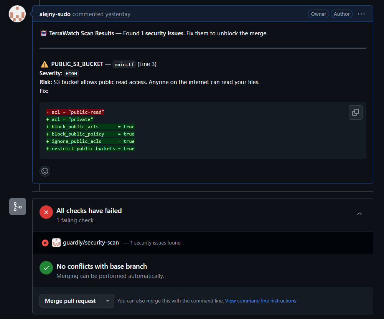Image resolution: width=384 pixels, height=319 pixels.
Task: Open the merge method dropdown arrow
Action: point(107,301)
